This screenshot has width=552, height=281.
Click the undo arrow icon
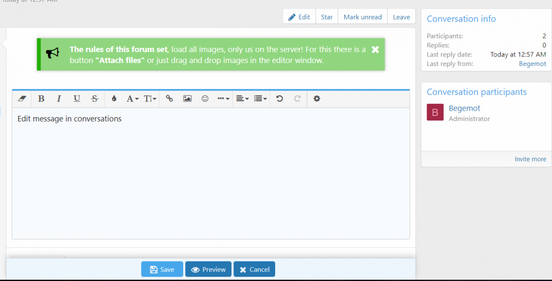pyautogui.click(x=279, y=99)
